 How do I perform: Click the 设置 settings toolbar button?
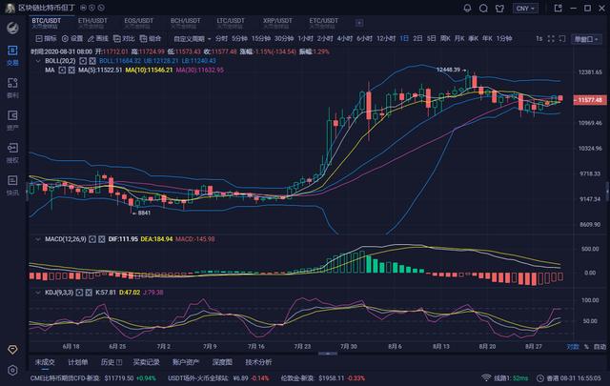pos(72,38)
